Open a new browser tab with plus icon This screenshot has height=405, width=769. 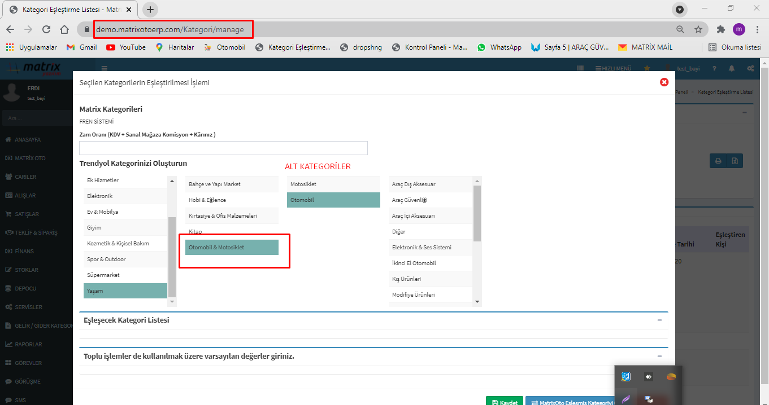[150, 10]
